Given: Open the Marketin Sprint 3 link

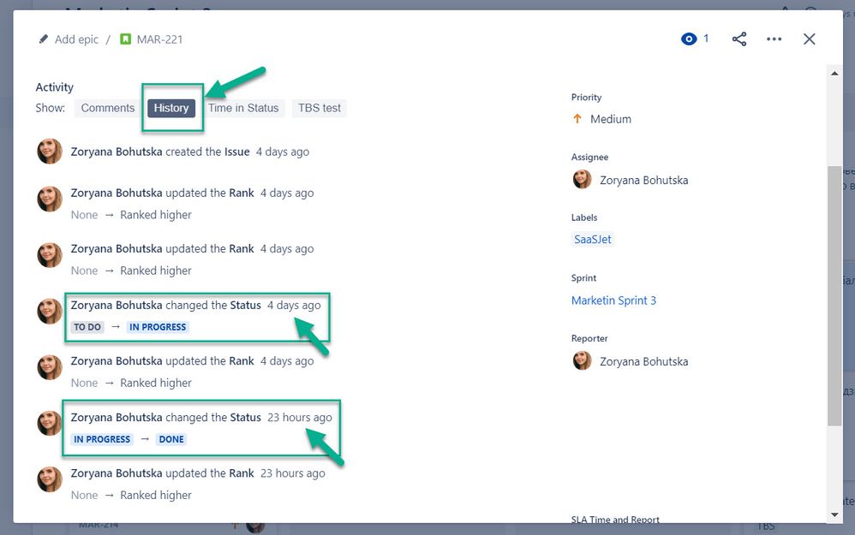Looking at the screenshot, I should click(x=613, y=300).
